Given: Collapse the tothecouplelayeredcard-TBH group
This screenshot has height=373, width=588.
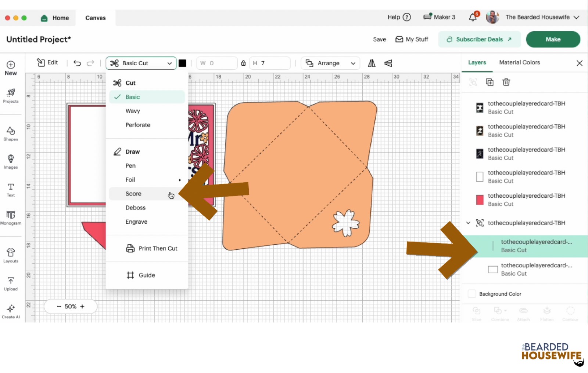Looking at the screenshot, I should click(468, 223).
